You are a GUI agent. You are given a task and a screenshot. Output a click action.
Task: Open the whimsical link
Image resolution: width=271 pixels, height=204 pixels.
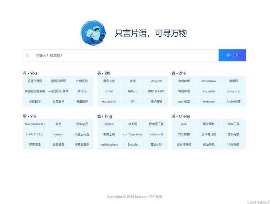click(x=156, y=134)
